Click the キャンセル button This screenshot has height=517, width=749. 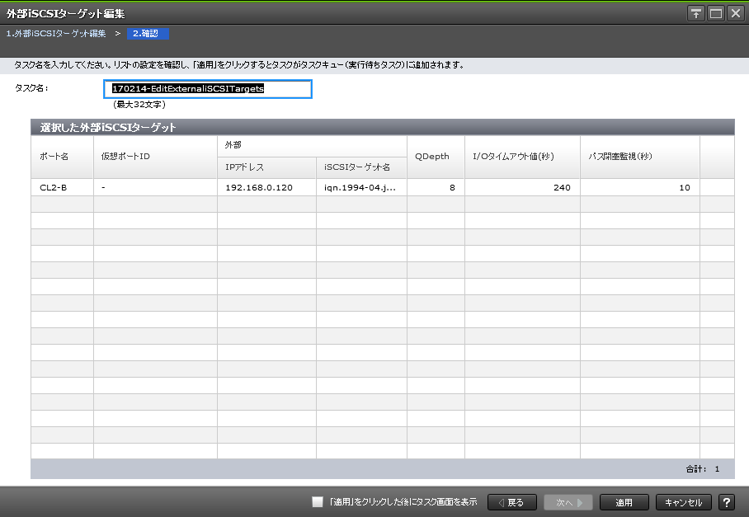(683, 502)
